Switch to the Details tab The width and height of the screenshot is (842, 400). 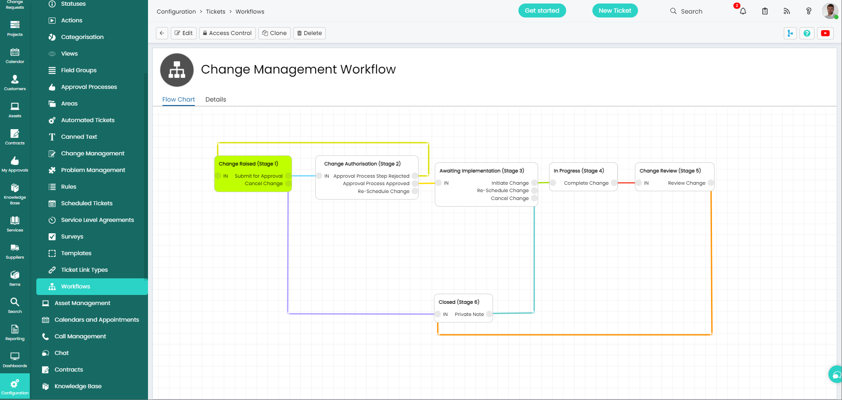(x=215, y=99)
